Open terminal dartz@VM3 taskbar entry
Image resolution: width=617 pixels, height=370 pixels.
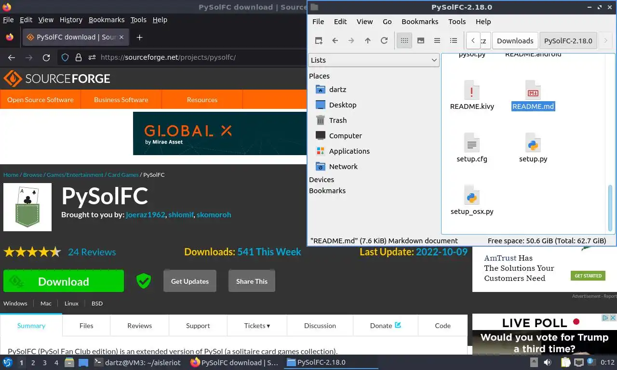click(x=139, y=362)
